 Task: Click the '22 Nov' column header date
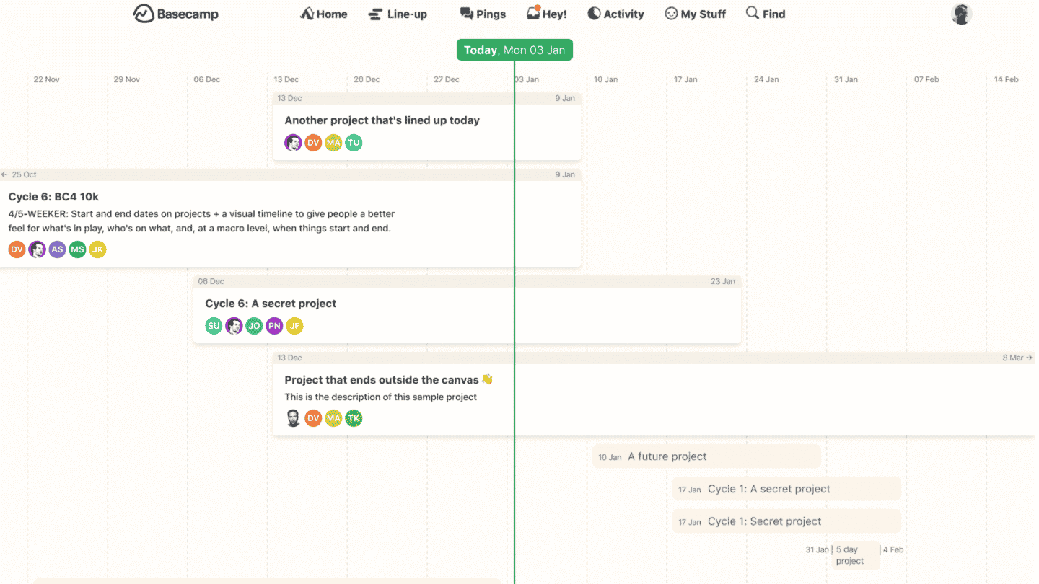46,79
